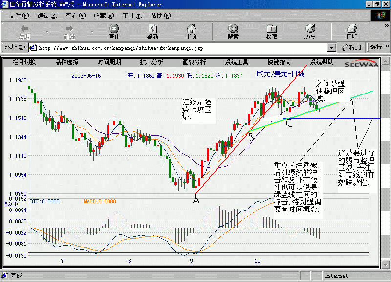This screenshot has width=391, height=282.
Task: Stop page loading with 停止 icon
Action: coord(114,28)
